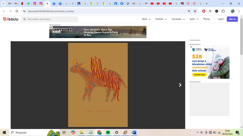
Task: Open the Extensions puzzle piece icon
Action: tap(223, 11)
